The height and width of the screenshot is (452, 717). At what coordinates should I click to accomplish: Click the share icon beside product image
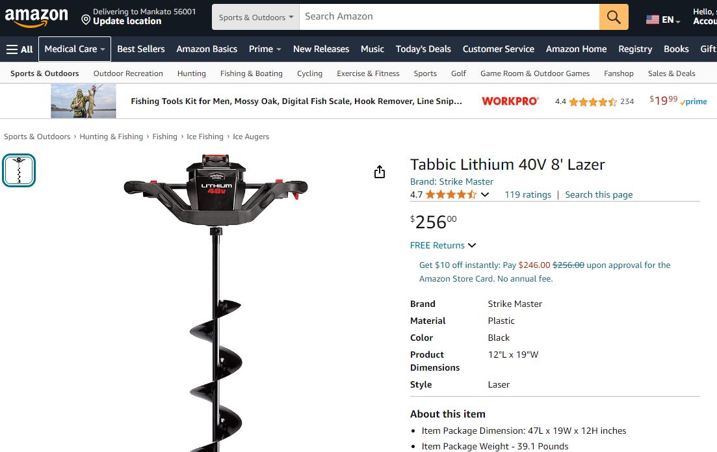[380, 172]
